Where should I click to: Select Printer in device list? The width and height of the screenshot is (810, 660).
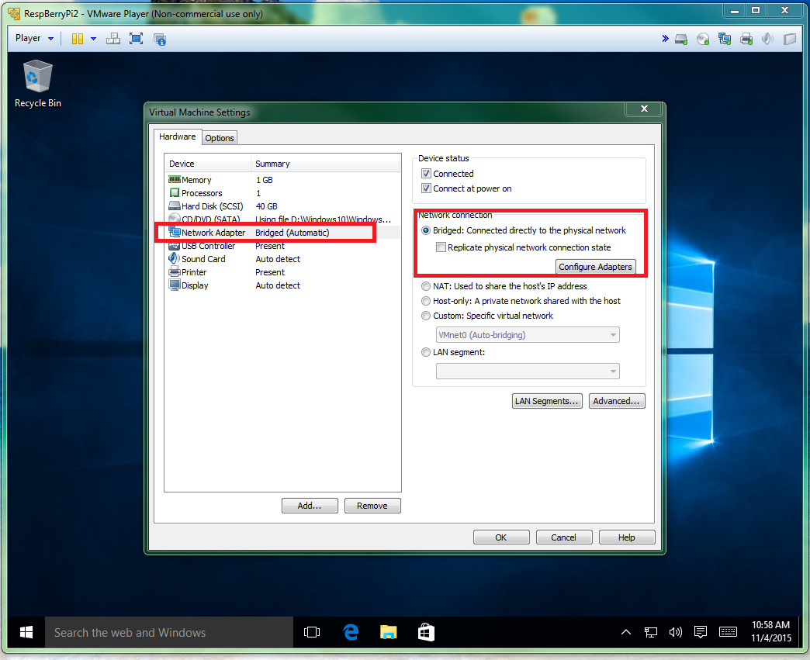(282, 272)
